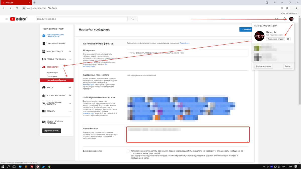This screenshot has width=301, height=169.
Task: Expand the Live Streaming section chevron
Action: tap(70, 59)
